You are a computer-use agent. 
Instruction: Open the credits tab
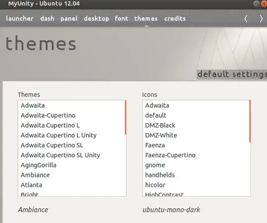pos(175,18)
